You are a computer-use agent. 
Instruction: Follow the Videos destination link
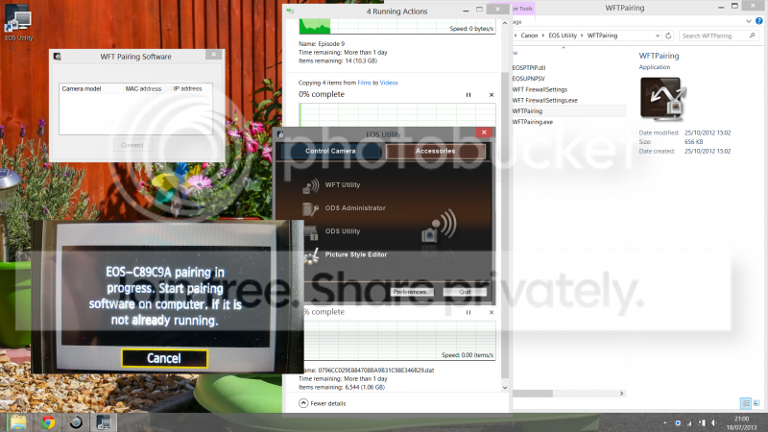pyautogui.click(x=389, y=84)
